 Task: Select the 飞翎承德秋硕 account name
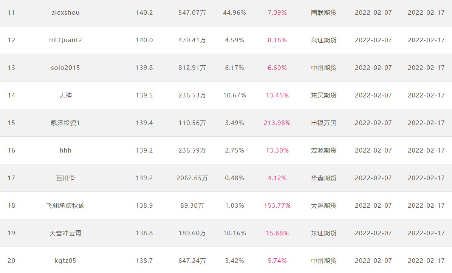tap(65, 206)
